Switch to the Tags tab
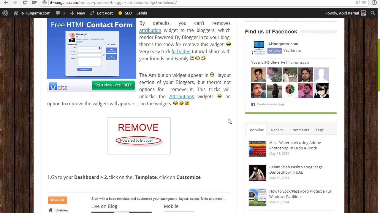The width and height of the screenshot is (380, 213). (319, 130)
